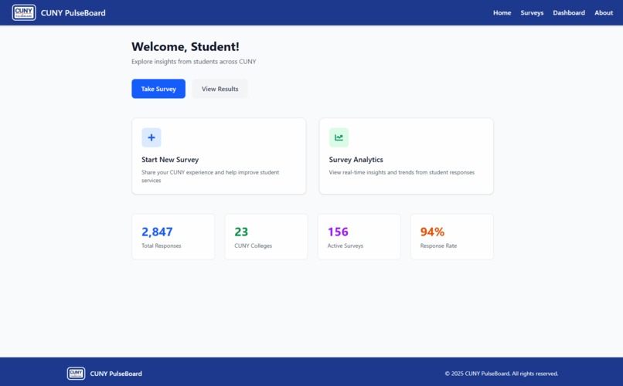623x386 pixels.
Task: Select the 2,847 Total Responses value
Action: 157,232
